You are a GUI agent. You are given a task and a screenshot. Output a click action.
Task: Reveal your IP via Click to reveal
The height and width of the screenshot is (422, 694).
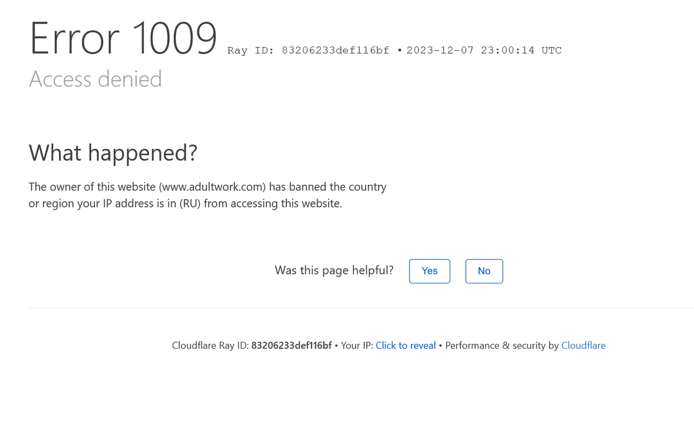[406, 346]
